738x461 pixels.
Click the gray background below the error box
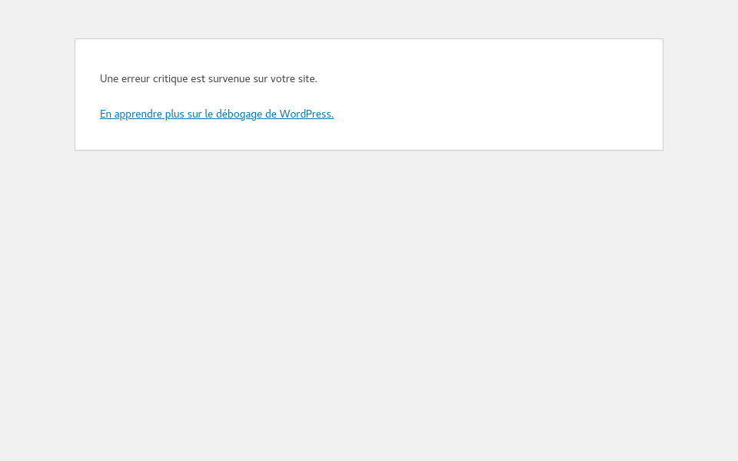(369, 307)
